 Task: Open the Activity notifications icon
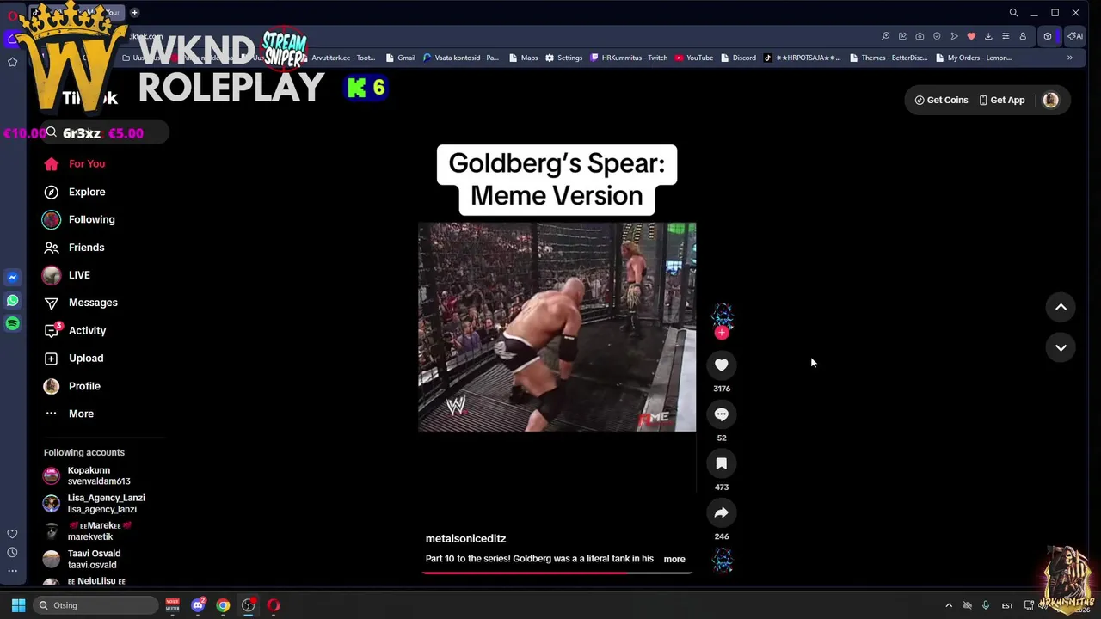(x=52, y=330)
